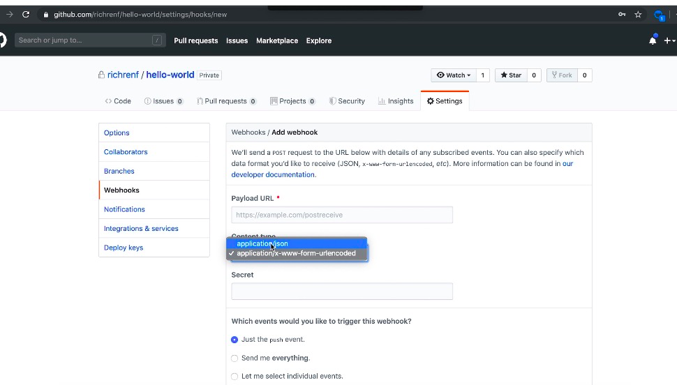This screenshot has width=677, height=385.
Task: Open the Settings tab
Action: click(445, 101)
